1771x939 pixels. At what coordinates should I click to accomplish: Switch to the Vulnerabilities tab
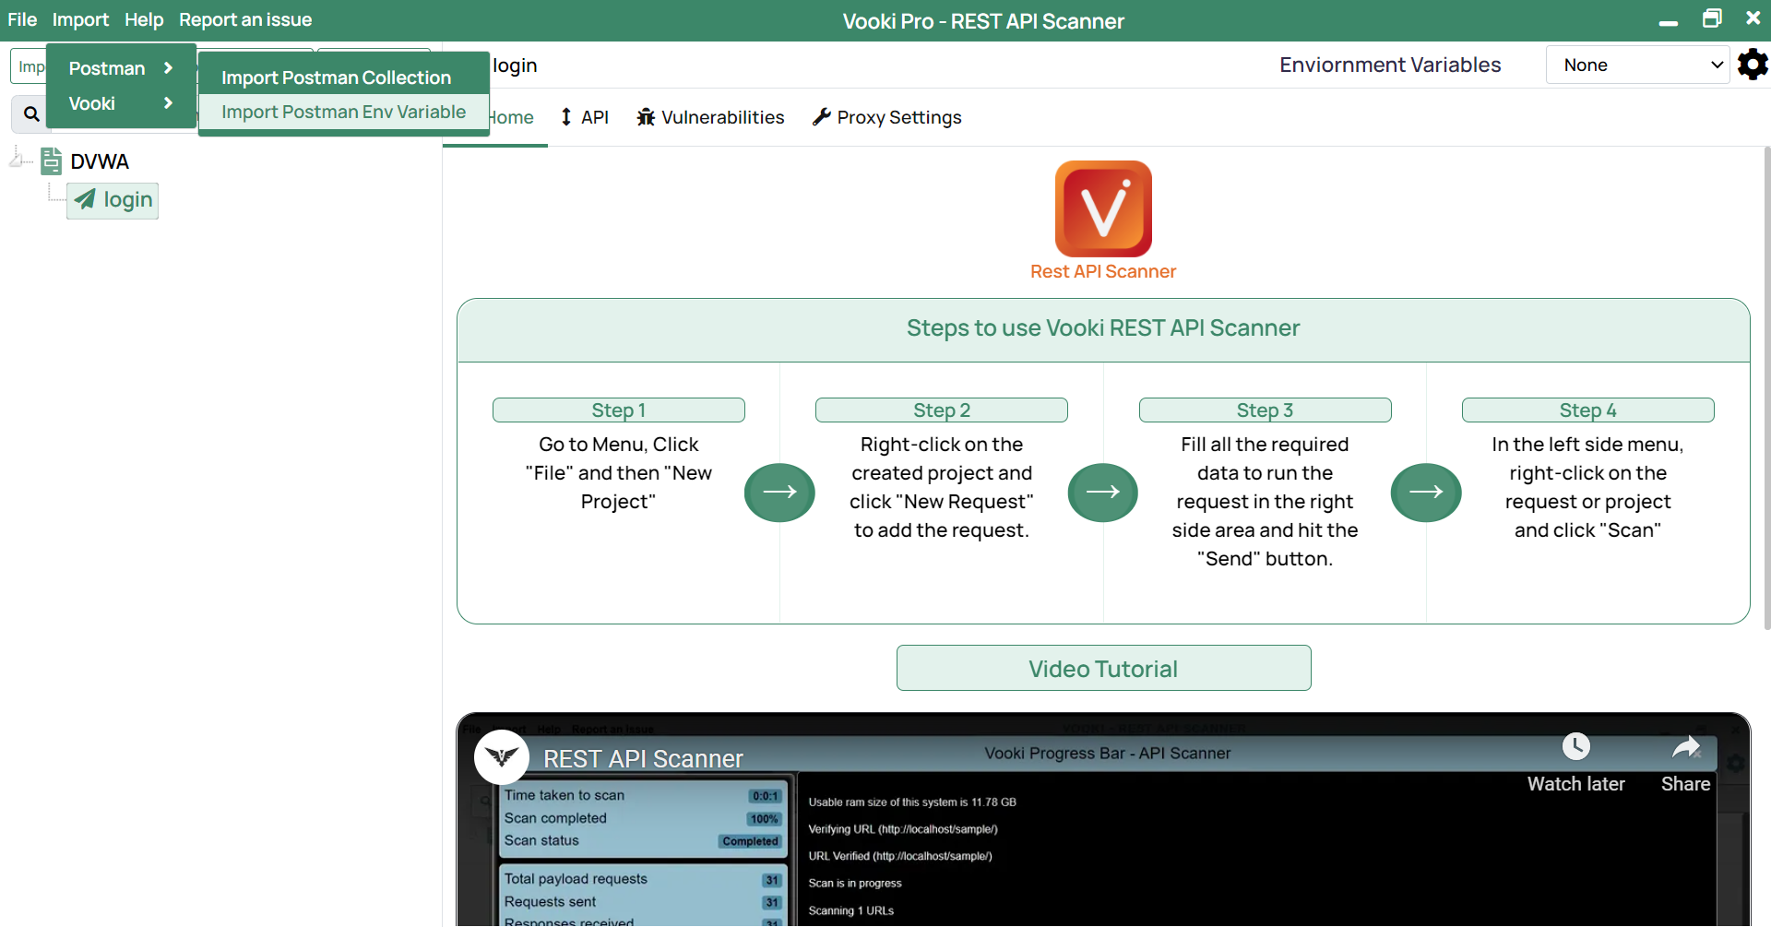(x=710, y=117)
